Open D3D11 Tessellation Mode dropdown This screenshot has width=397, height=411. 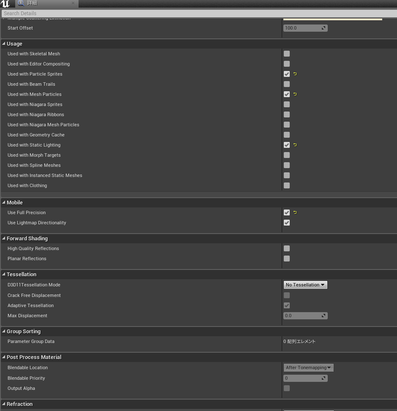[x=305, y=285]
